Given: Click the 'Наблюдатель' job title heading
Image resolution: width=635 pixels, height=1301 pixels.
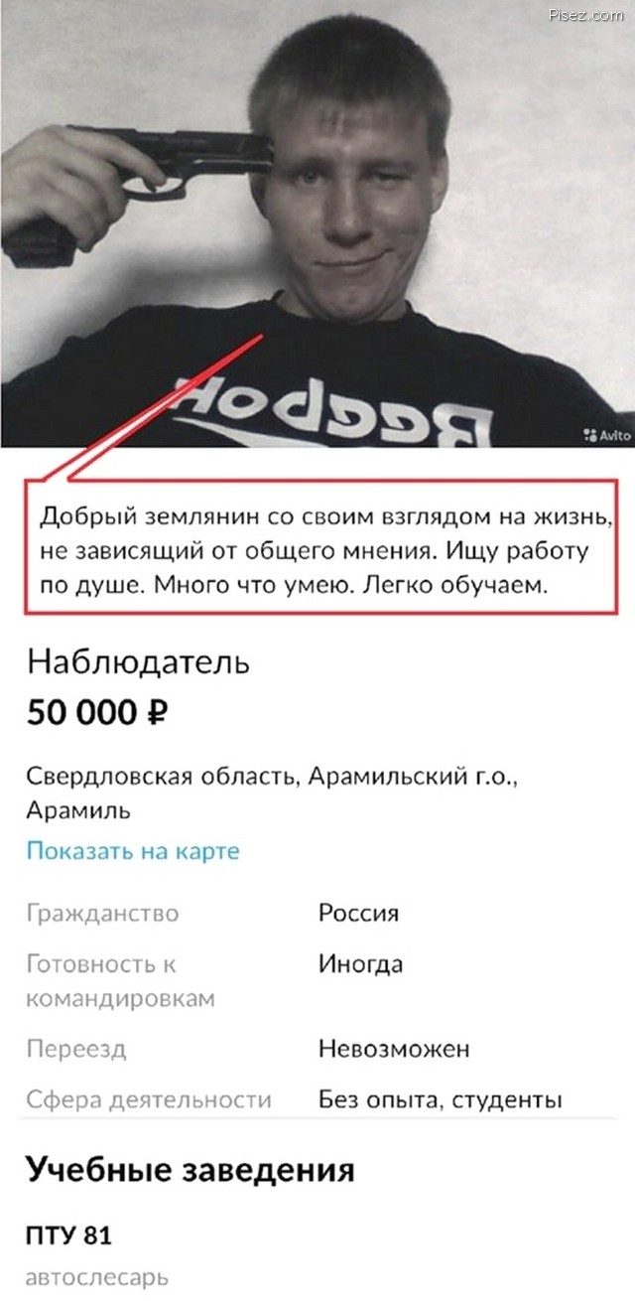Looking at the screenshot, I should click(x=138, y=662).
